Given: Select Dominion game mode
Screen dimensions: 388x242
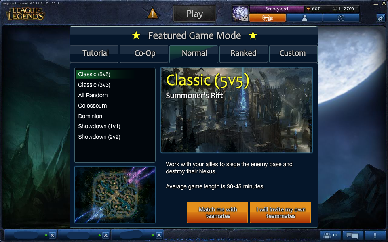Looking at the screenshot, I should [x=90, y=116].
